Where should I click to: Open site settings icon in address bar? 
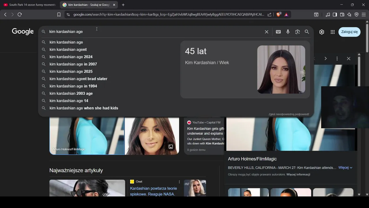coord(68,14)
